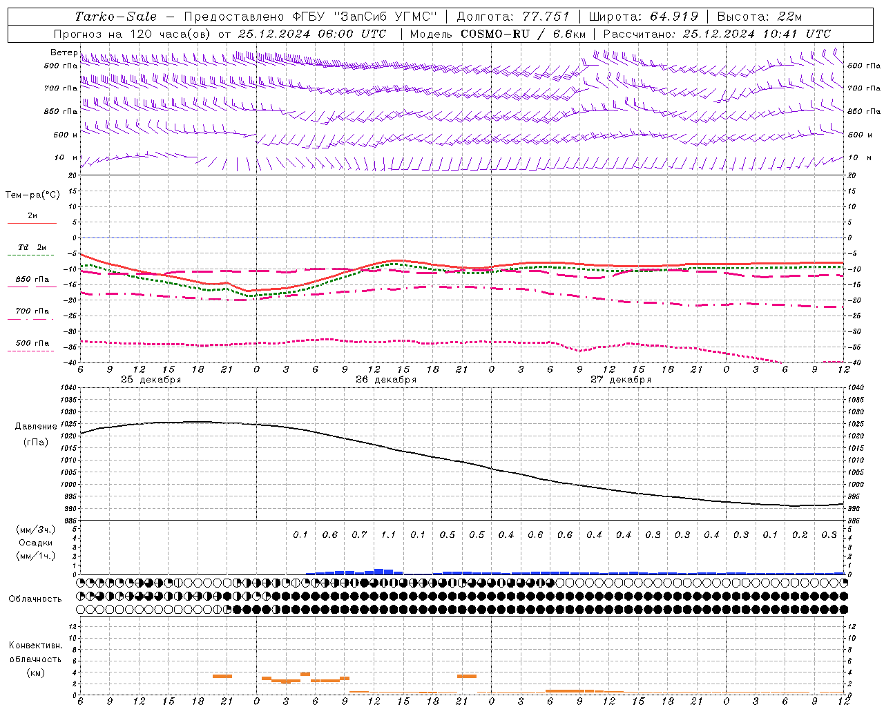884x707 pixels.
Task: Click the Тем-ра(°C) temperature panel title
Action: click(32, 195)
